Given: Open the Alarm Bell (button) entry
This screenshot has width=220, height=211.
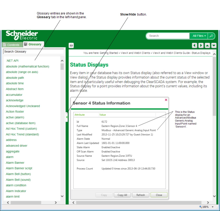Looking at the screenshot, I should click(x=18, y=174).
